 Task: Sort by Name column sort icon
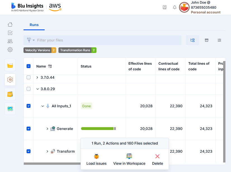click(x=50, y=66)
